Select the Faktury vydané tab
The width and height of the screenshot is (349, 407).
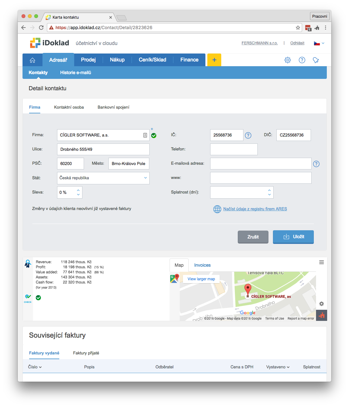(44, 353)
